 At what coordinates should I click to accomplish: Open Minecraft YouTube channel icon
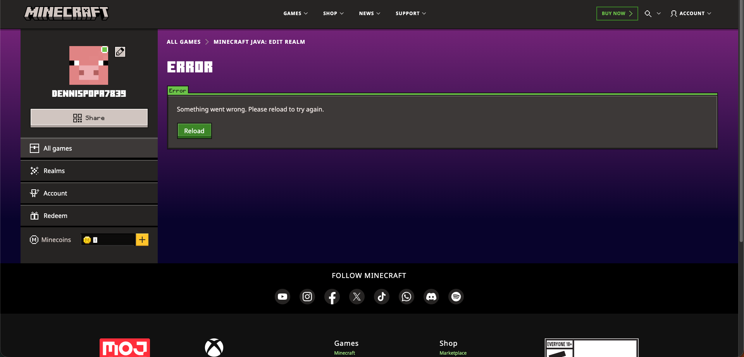tap(282, 297)
